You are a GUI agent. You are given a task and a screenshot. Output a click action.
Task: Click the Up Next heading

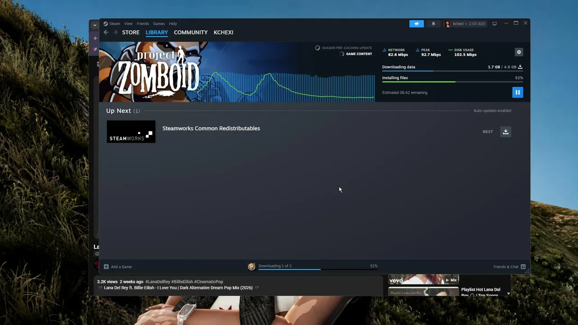pos(118,111)
